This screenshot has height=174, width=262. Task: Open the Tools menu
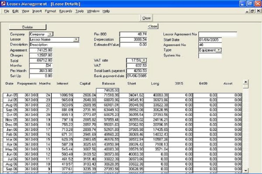click(79, 11)
